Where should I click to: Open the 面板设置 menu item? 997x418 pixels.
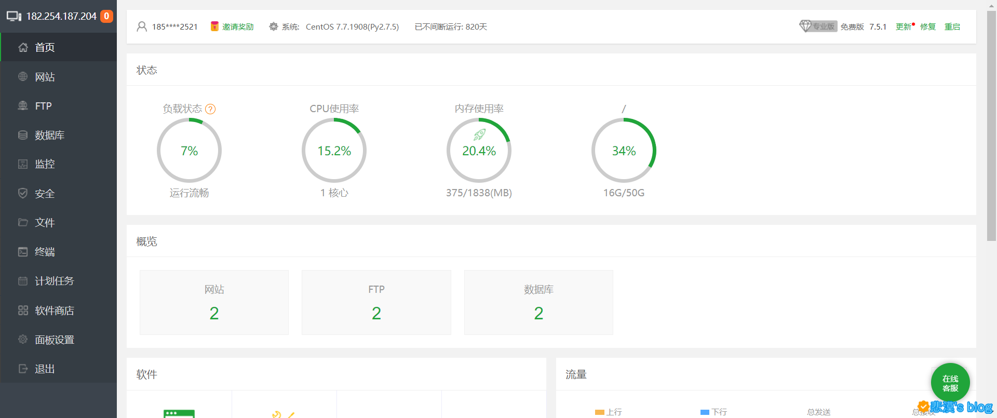coord(59,340)
